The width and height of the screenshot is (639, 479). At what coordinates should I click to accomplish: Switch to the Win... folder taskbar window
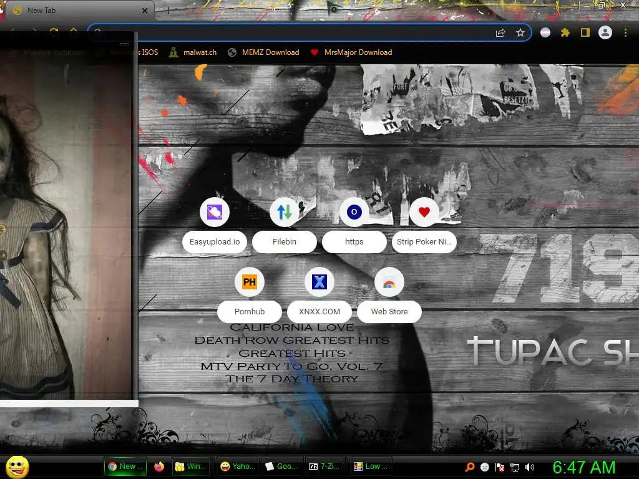(190, 467)
